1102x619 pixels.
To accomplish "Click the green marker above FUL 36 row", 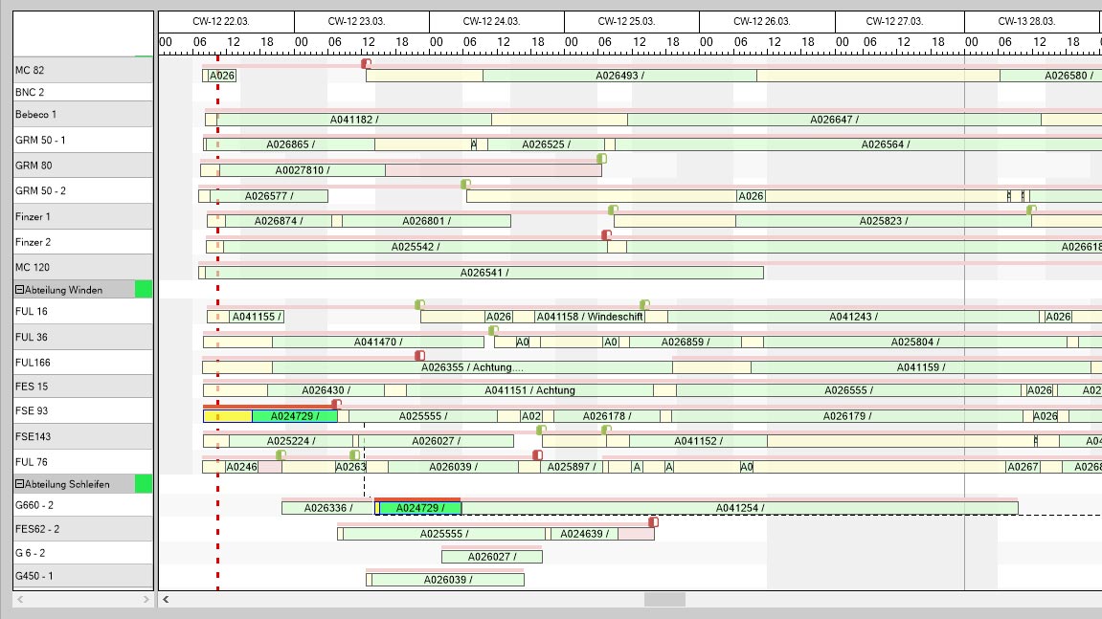I will point(493,330).
